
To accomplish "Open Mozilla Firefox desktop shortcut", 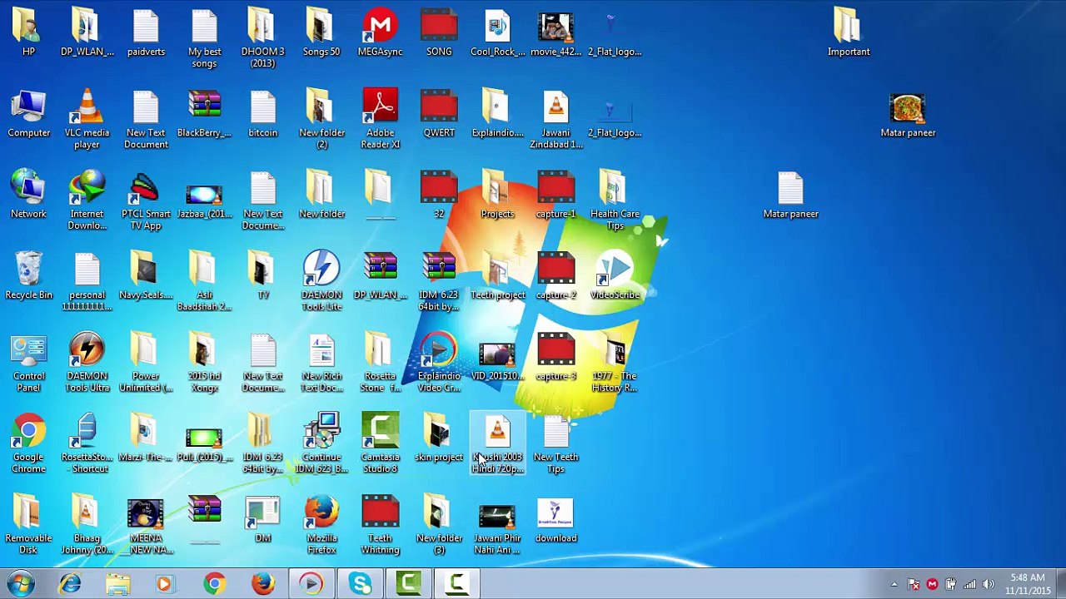I will pyautogui.click(x=321, y=525).
